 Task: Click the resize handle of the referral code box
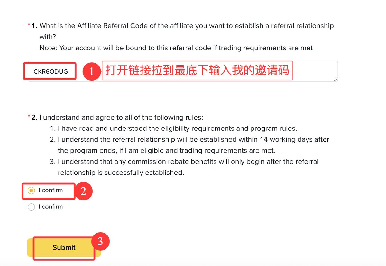pos(335,79)
